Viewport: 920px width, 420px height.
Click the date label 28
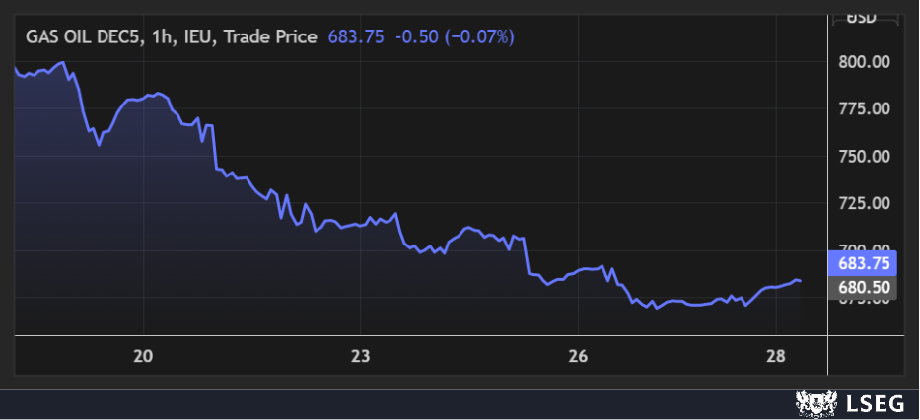pyautogui.click(x=774, y=355)
